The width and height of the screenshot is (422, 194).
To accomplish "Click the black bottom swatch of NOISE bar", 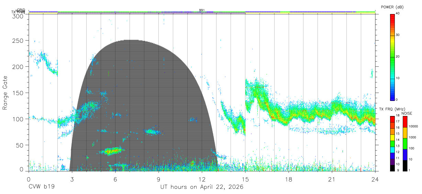I will click(x=405, y=166).
